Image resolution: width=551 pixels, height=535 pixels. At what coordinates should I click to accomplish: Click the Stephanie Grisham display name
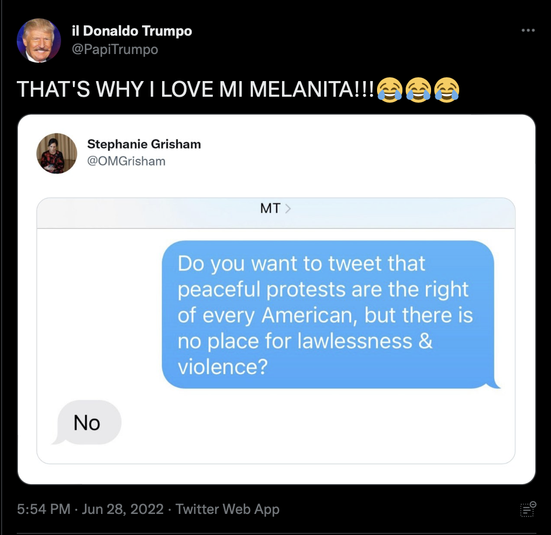point(144,144)
